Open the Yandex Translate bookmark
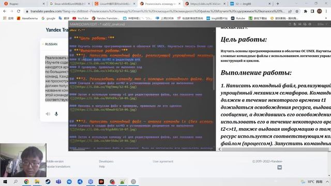This screenshot has height=186, width=331. (106, 19)
